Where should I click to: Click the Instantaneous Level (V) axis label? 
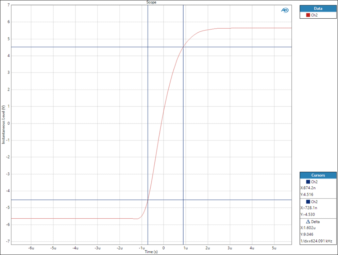3,124
